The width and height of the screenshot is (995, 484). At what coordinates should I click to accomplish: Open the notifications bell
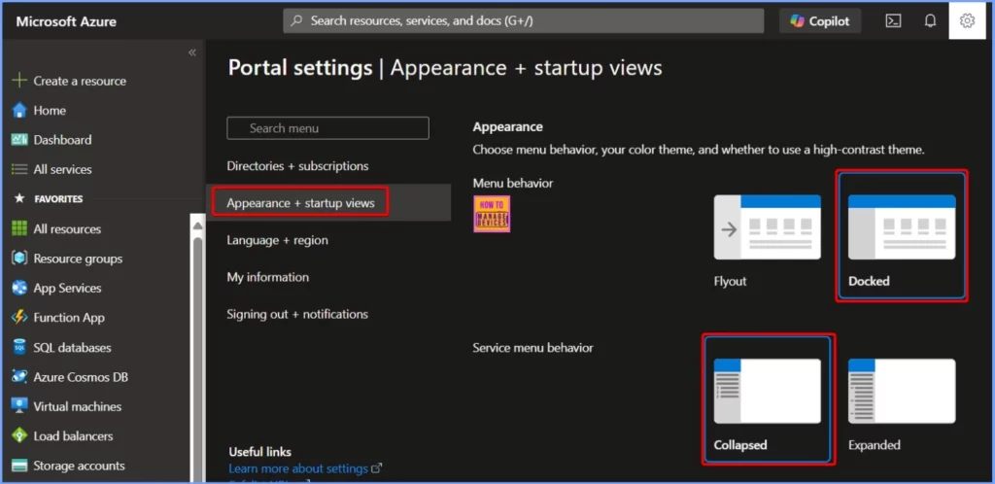pyautogui.click(x=930, y=21)
